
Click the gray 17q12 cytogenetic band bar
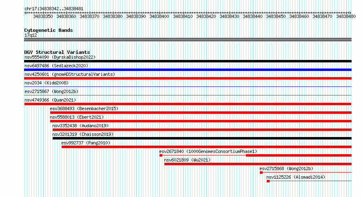coord(188,40)
